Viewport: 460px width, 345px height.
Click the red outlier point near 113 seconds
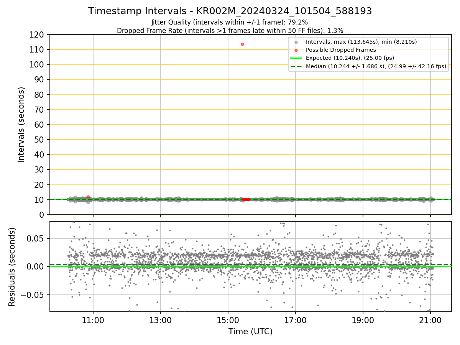pyautogui.click(x=242, y=44)
